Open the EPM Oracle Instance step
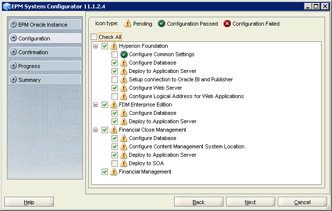 [x=45, y=24]
